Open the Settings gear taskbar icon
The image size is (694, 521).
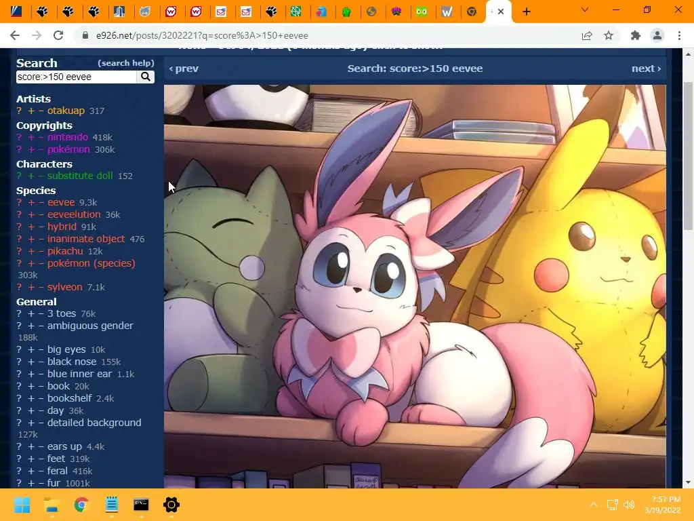(x=171, y=505)
